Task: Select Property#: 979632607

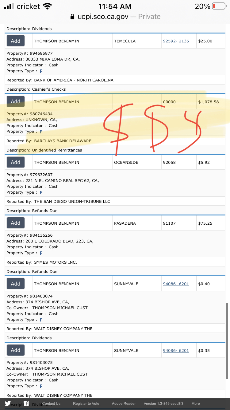Action: pyautogui.click(x=29, y=175)
